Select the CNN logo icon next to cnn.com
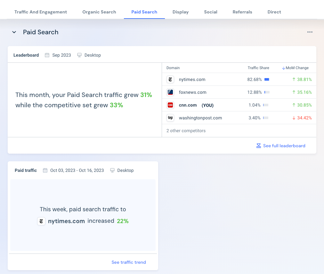This screenshot has width=324, height=274. coord(170,105)
